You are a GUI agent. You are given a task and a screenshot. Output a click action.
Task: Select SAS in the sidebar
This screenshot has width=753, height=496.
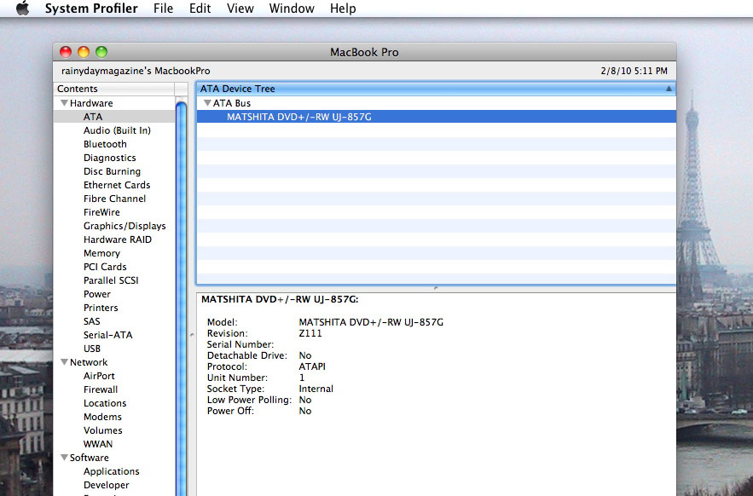coord(92,321)
